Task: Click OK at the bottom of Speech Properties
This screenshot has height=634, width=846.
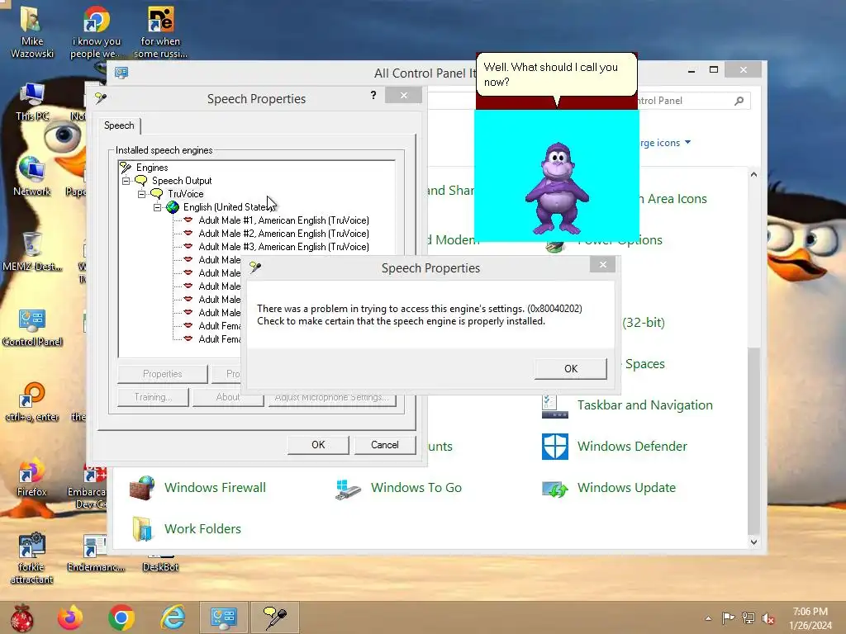Action: click(318, 445)
